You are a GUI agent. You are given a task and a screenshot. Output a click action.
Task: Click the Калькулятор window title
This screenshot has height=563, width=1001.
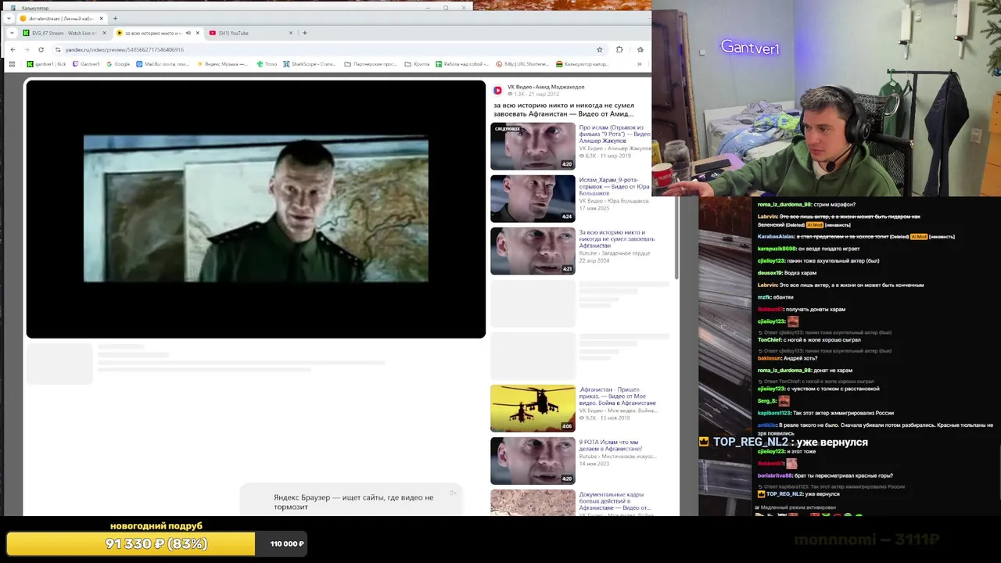[34, 8]
